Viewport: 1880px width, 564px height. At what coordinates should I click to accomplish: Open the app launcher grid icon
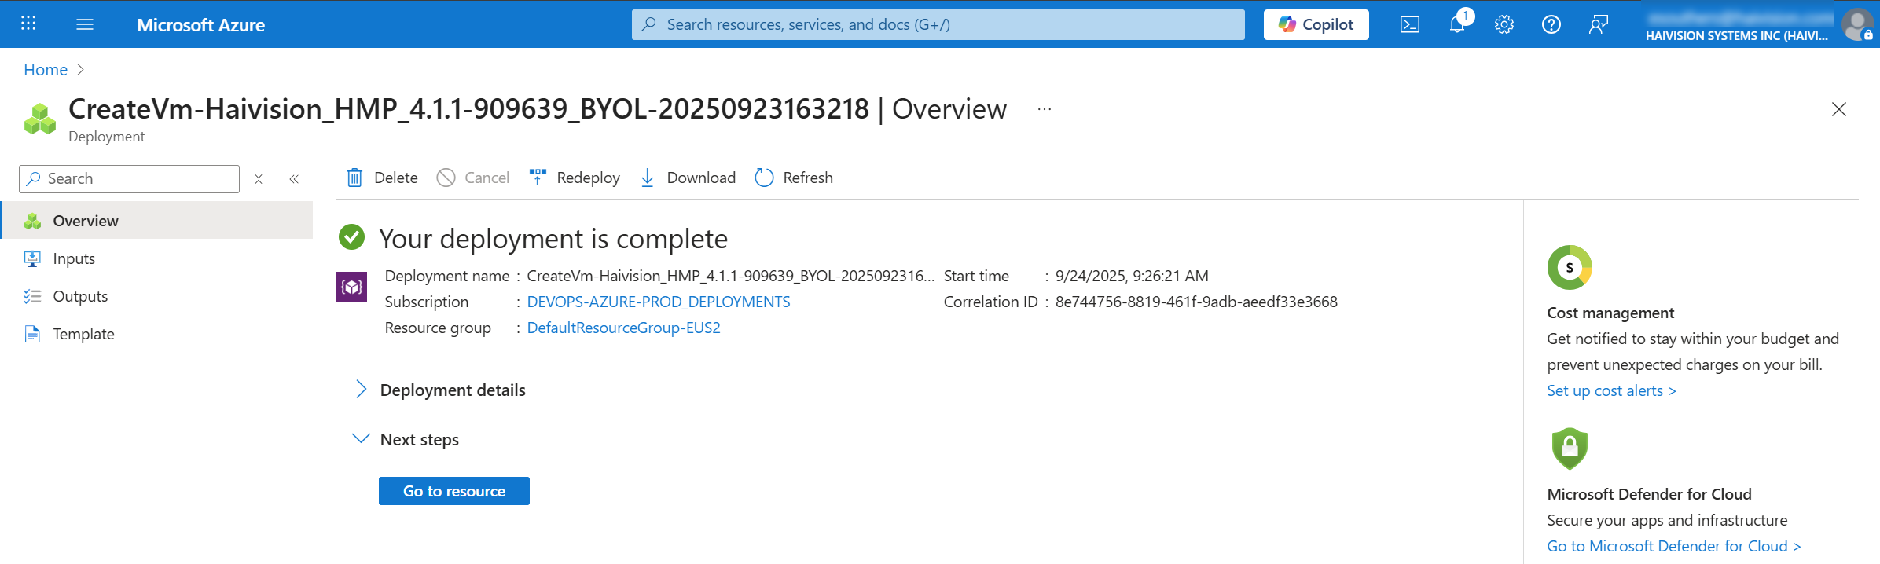click(28, 24)
